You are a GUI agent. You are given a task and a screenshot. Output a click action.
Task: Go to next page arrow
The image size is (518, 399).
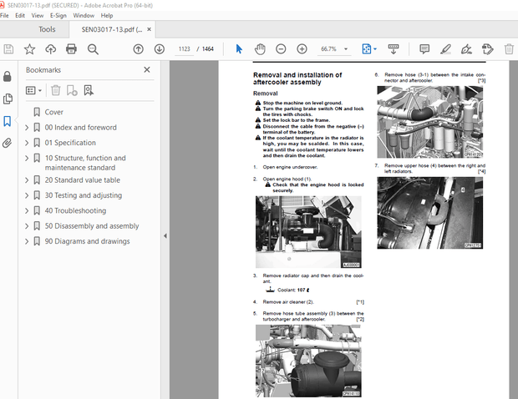160,49
